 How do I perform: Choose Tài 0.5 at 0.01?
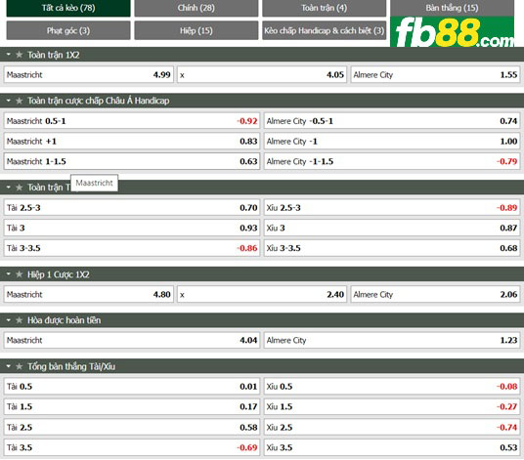coord(132,387)
